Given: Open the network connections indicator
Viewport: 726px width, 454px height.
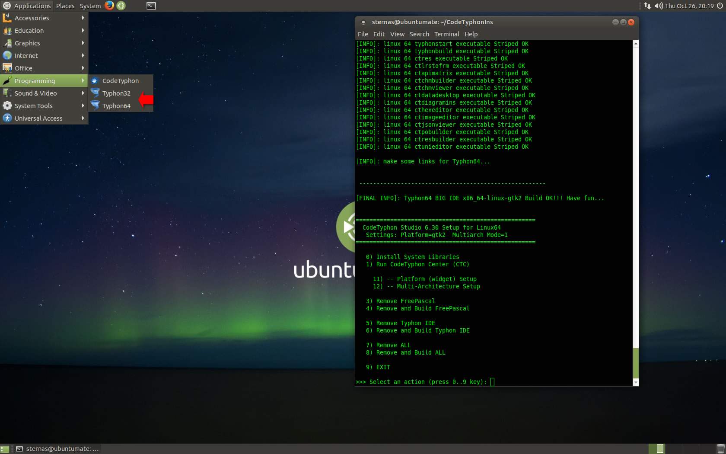Looking at the screenshot, I should pos(647,6).
